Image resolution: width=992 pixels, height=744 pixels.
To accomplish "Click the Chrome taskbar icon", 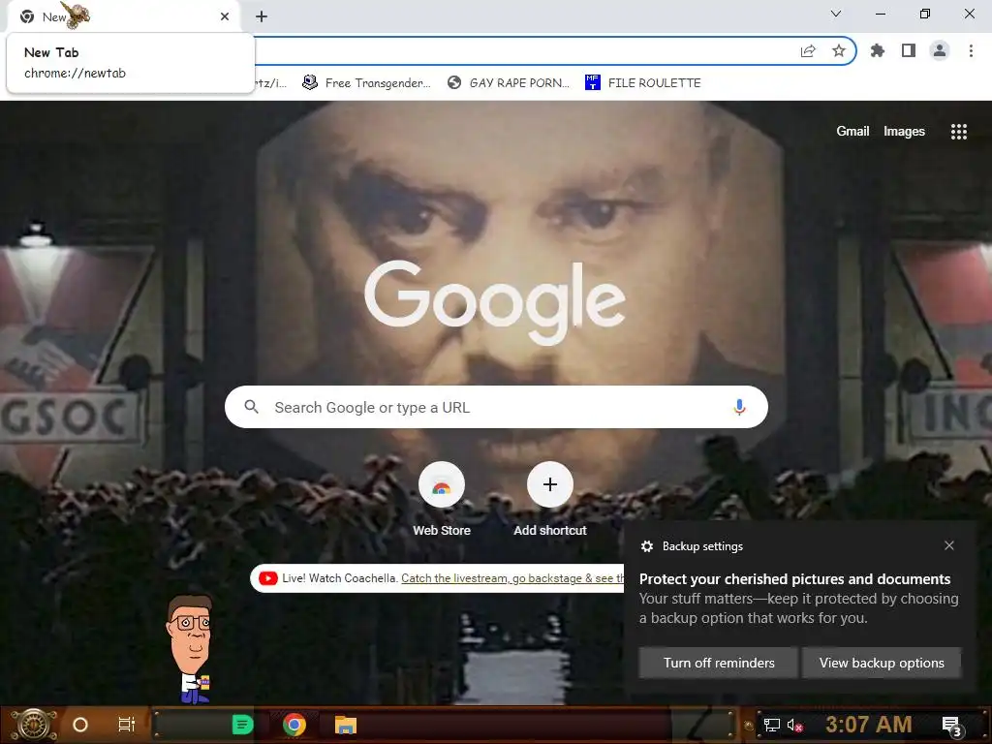I will click(294, 725).
